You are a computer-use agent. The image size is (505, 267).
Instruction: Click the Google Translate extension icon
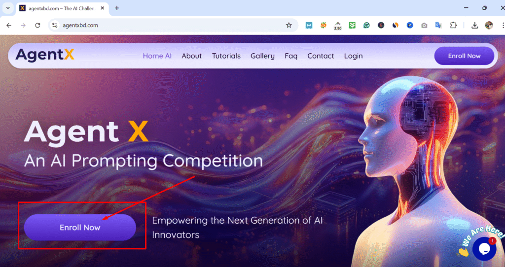pos(438,25)
